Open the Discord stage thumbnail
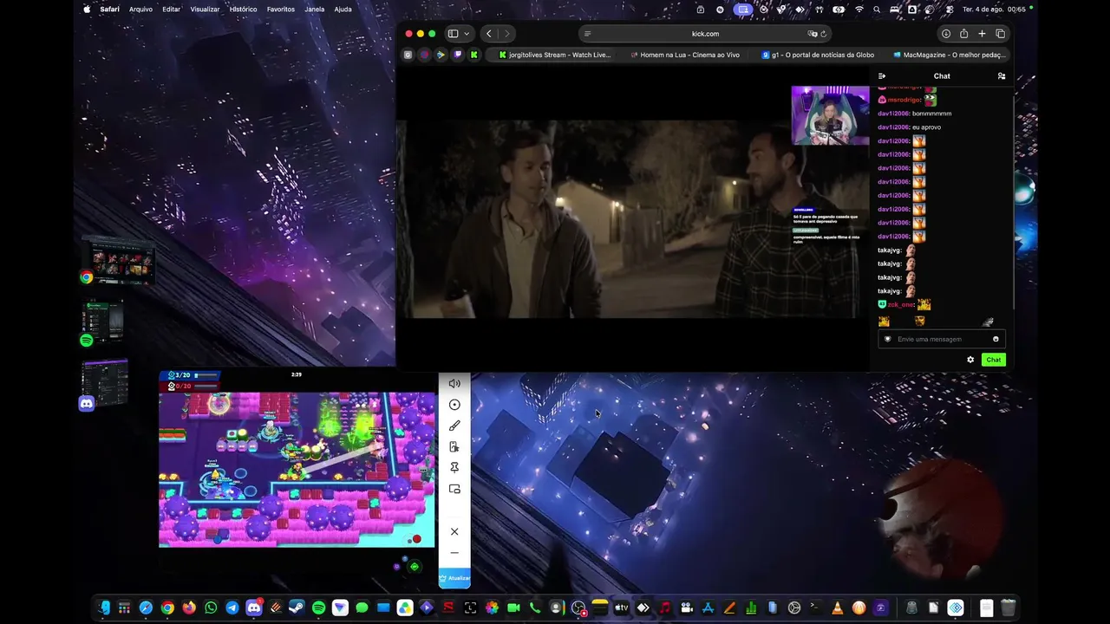The height and width of the screenshot is (624, 1110). 105,384
